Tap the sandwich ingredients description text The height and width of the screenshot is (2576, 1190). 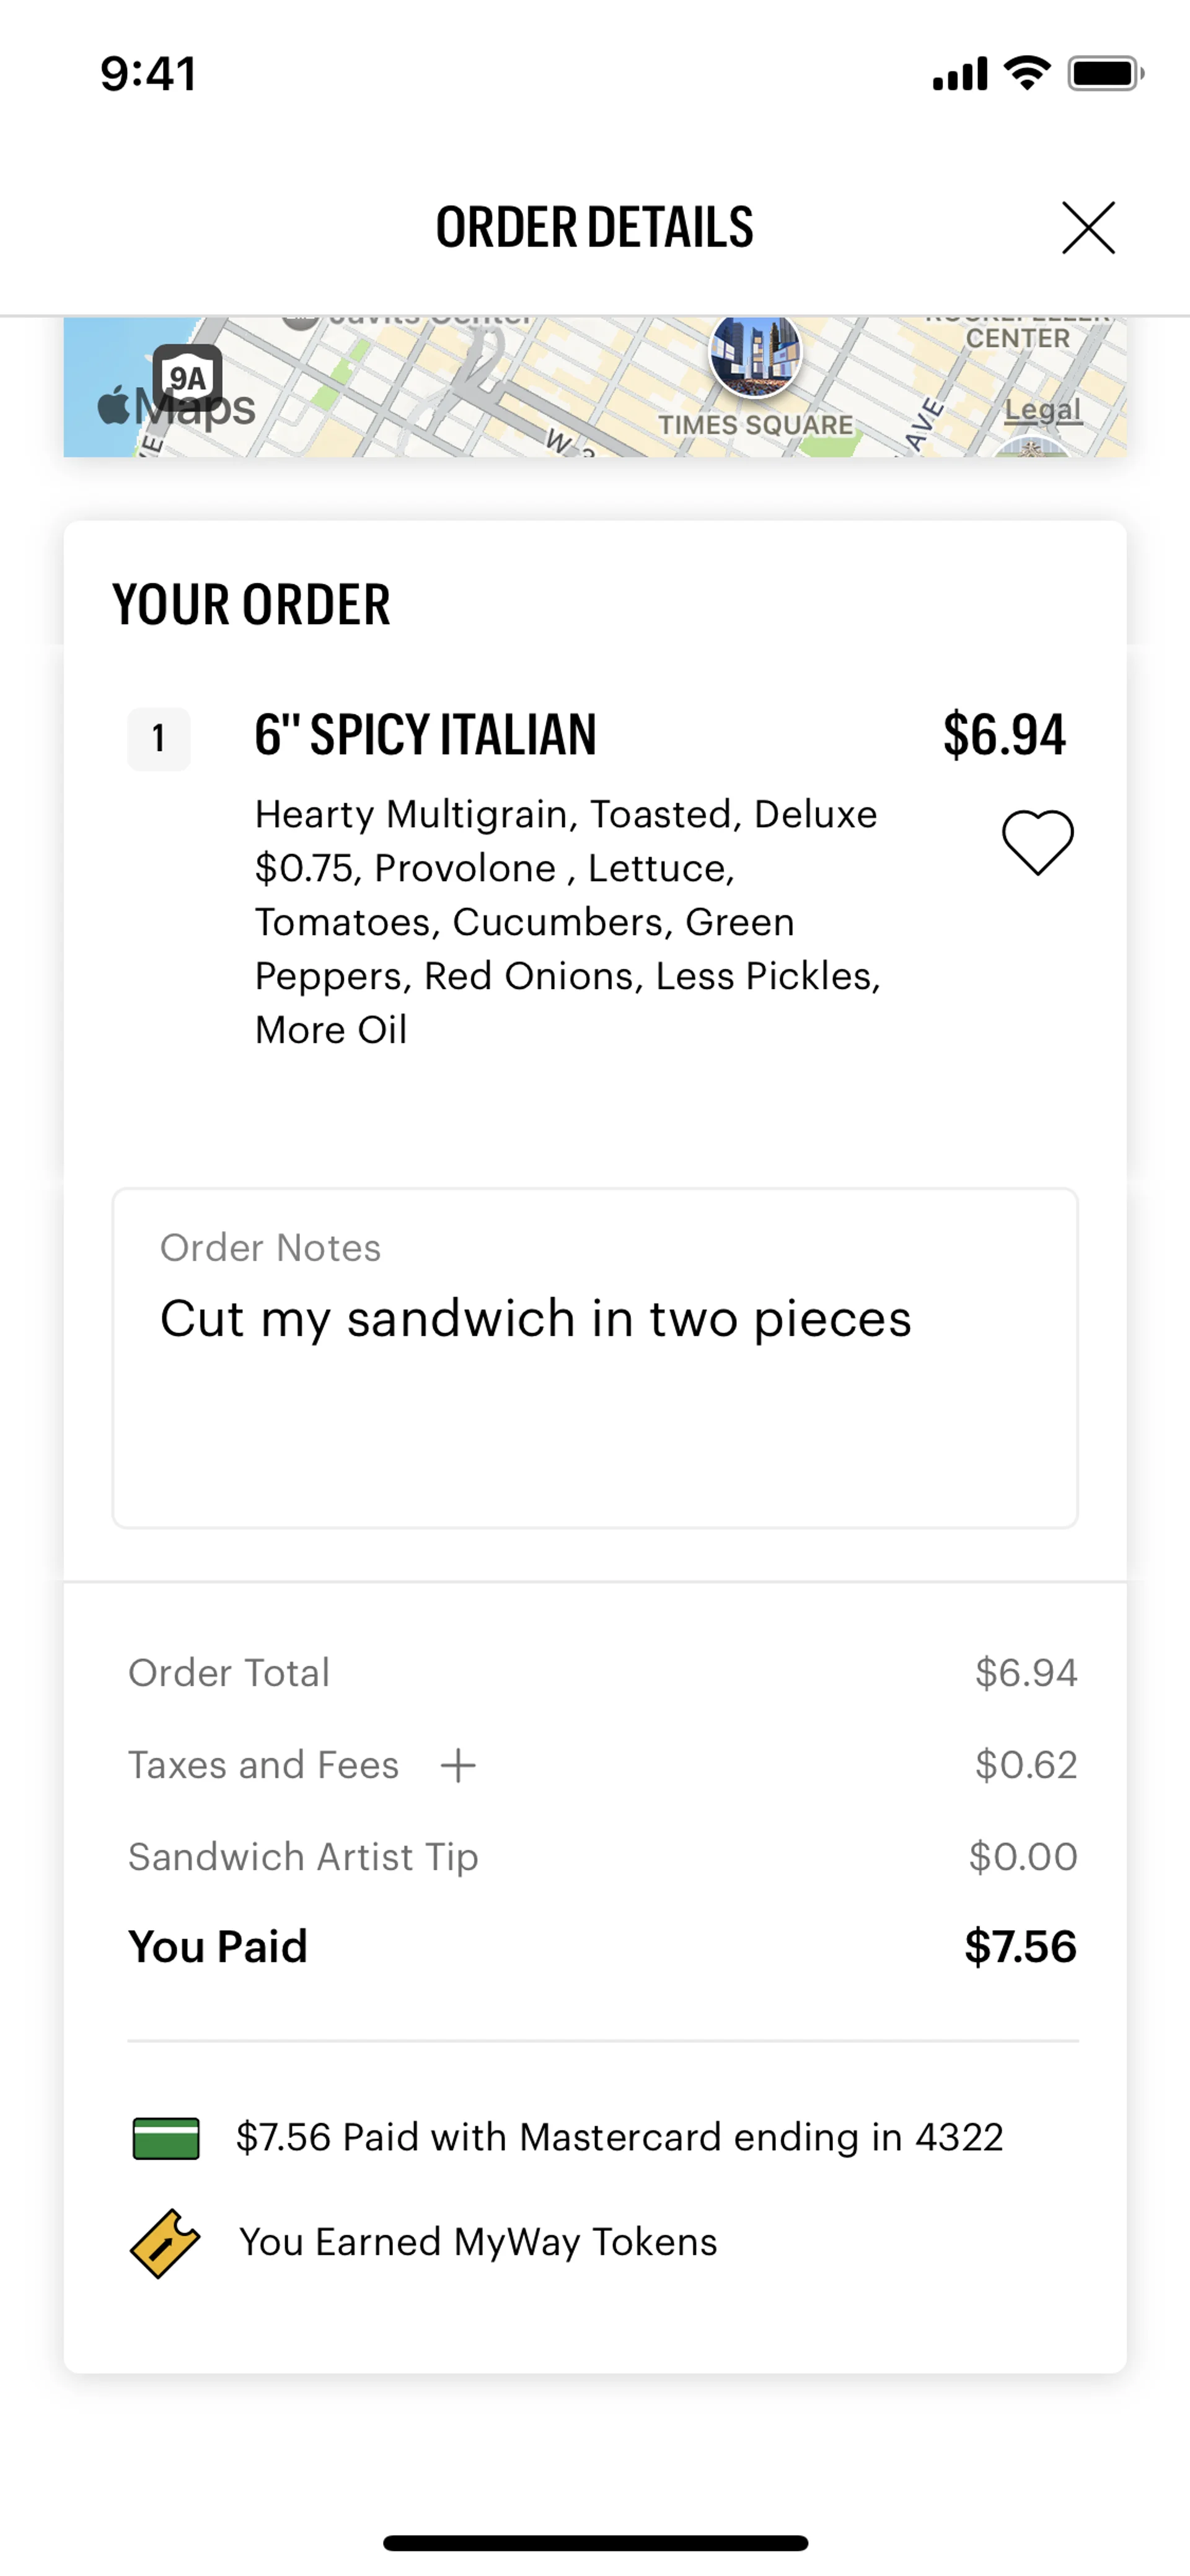[567, 921]
